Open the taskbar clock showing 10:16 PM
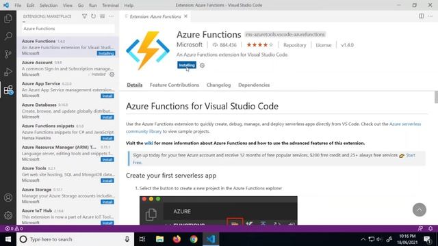This screenshot has height=246, width=438. click(x=407, y=239)
